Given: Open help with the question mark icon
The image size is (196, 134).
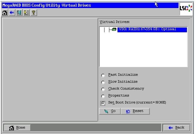Looking at the screenshot, I should (34, 13).
